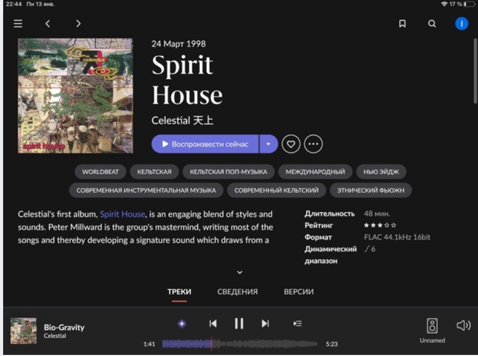
Task: Go back with the left arrow
Action: pyautogui.click(x=48, y=24)
